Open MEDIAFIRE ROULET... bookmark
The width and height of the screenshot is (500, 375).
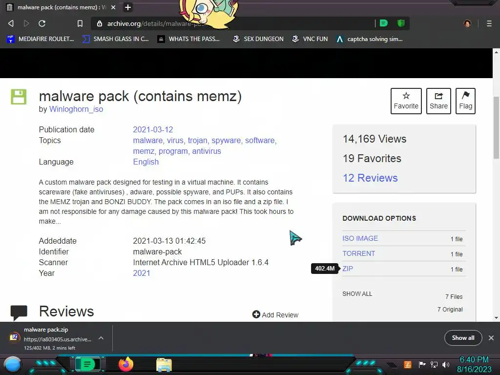click(x=41, y=39)
